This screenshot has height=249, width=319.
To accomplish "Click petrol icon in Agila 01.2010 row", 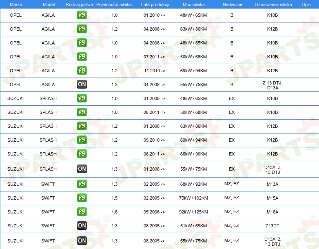I will point(82,15).
